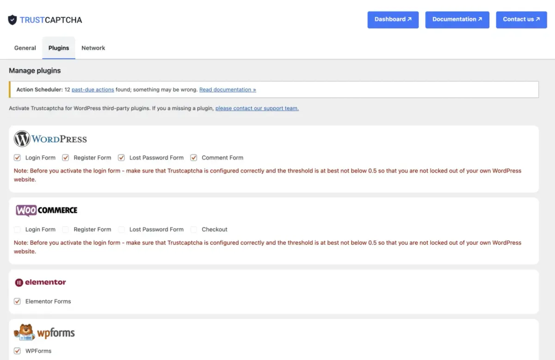Switch to the General tab
The height and width of the screenshot is (360, 555).
click(25, 48)
